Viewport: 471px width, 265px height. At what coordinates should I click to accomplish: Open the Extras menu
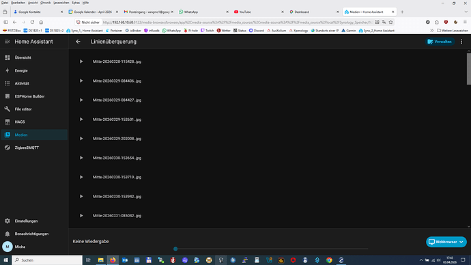(76, 3)
